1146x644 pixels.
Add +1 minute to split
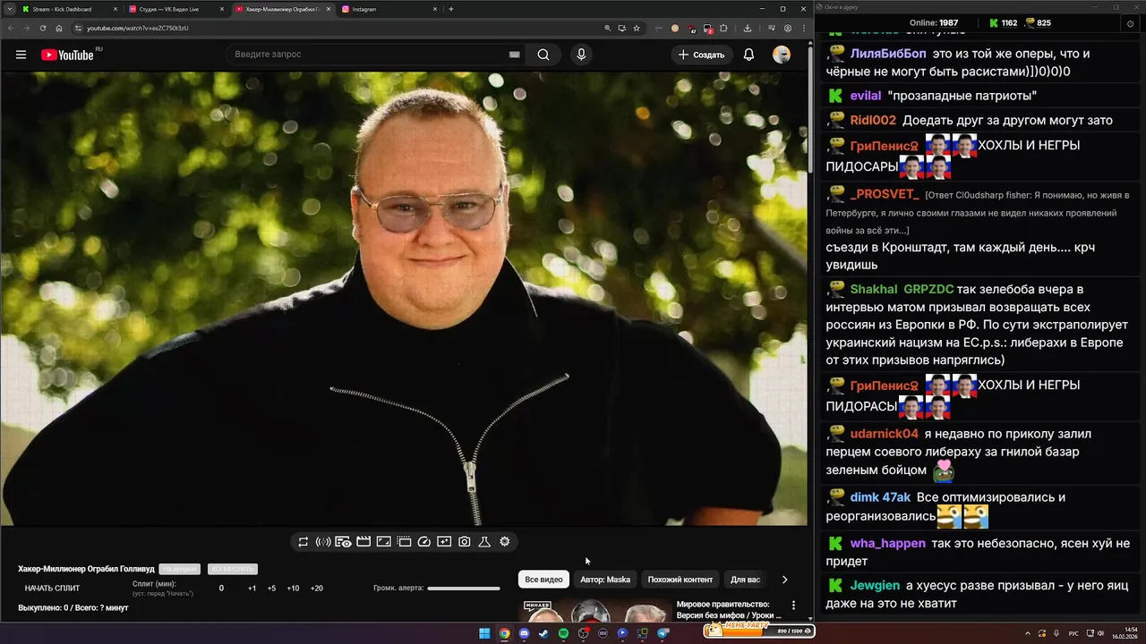point(252,589)
